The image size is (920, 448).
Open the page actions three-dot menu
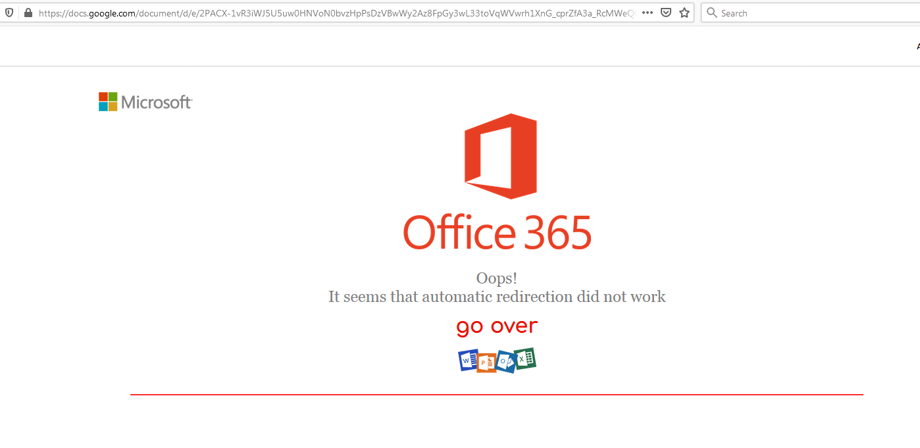click(x=647, y=12)
